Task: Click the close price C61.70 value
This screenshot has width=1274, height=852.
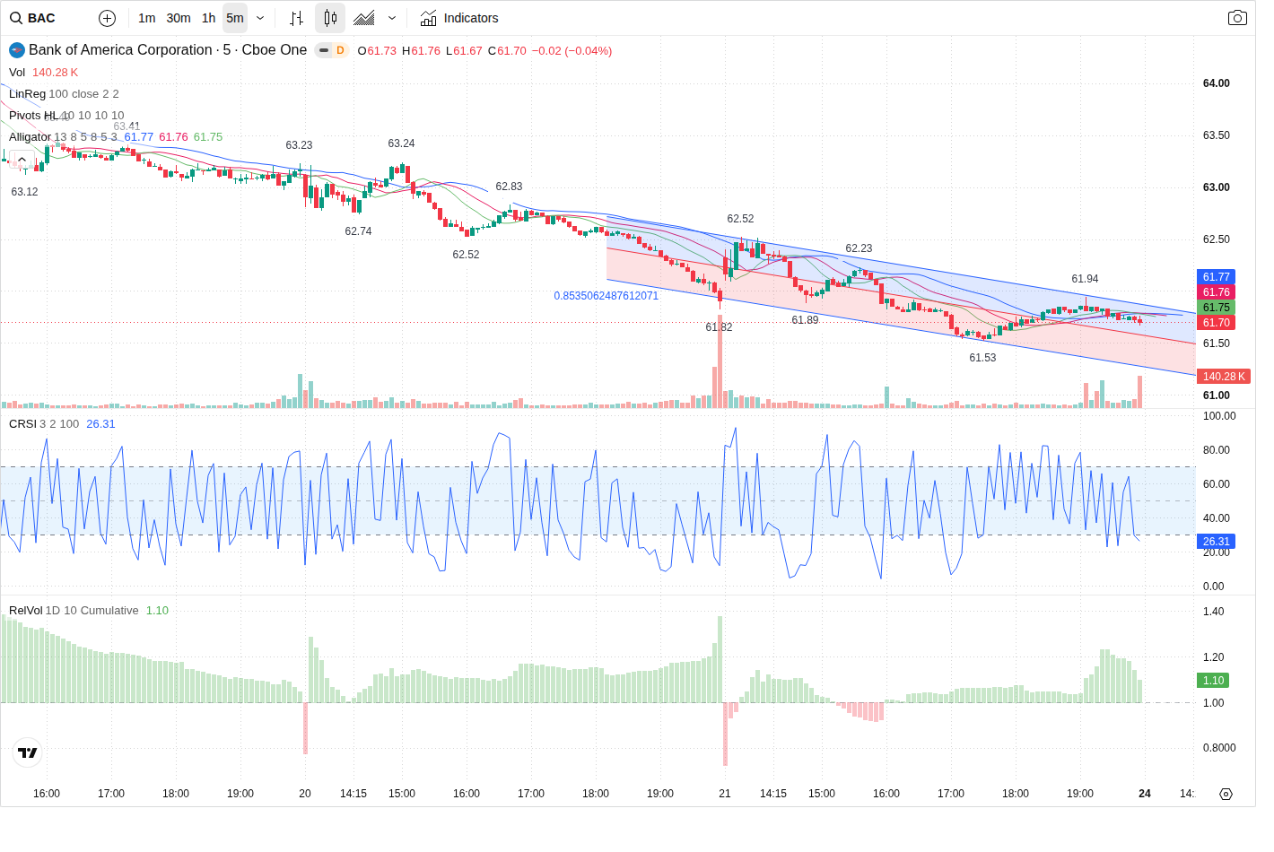Action: [507, 51]
